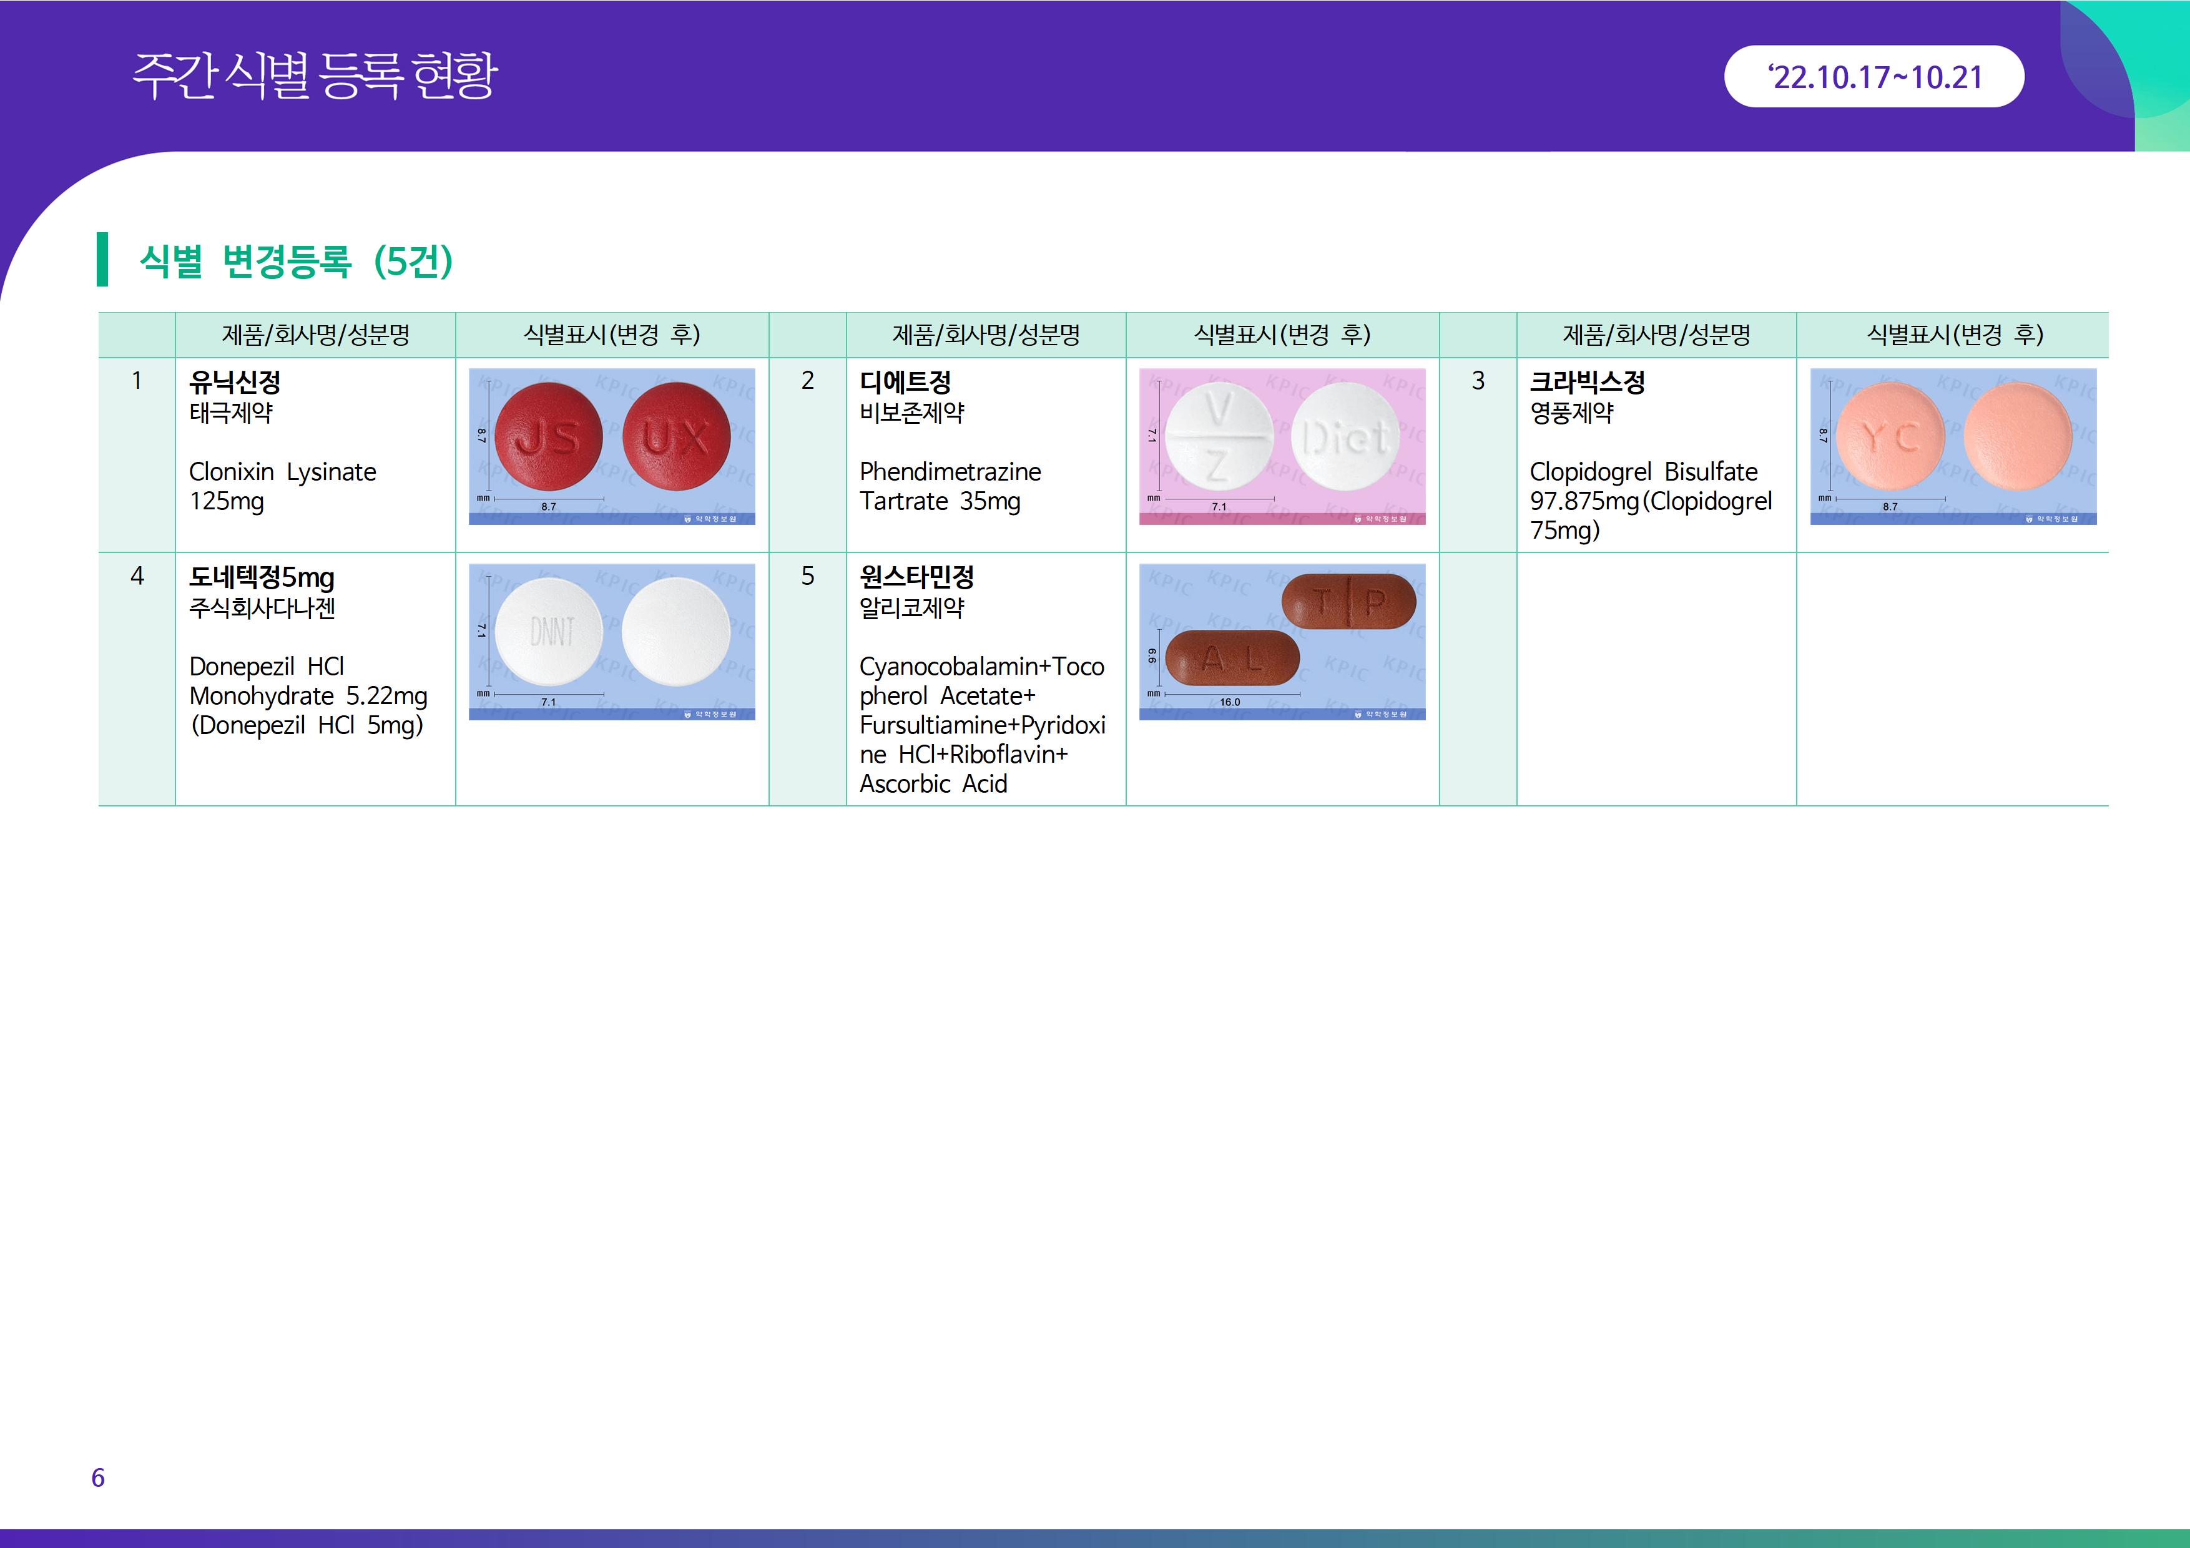Viewport: 2190px width, 1548px height.
Task: Click the 주간 식별 등록 현황 title
Action: 315,76
